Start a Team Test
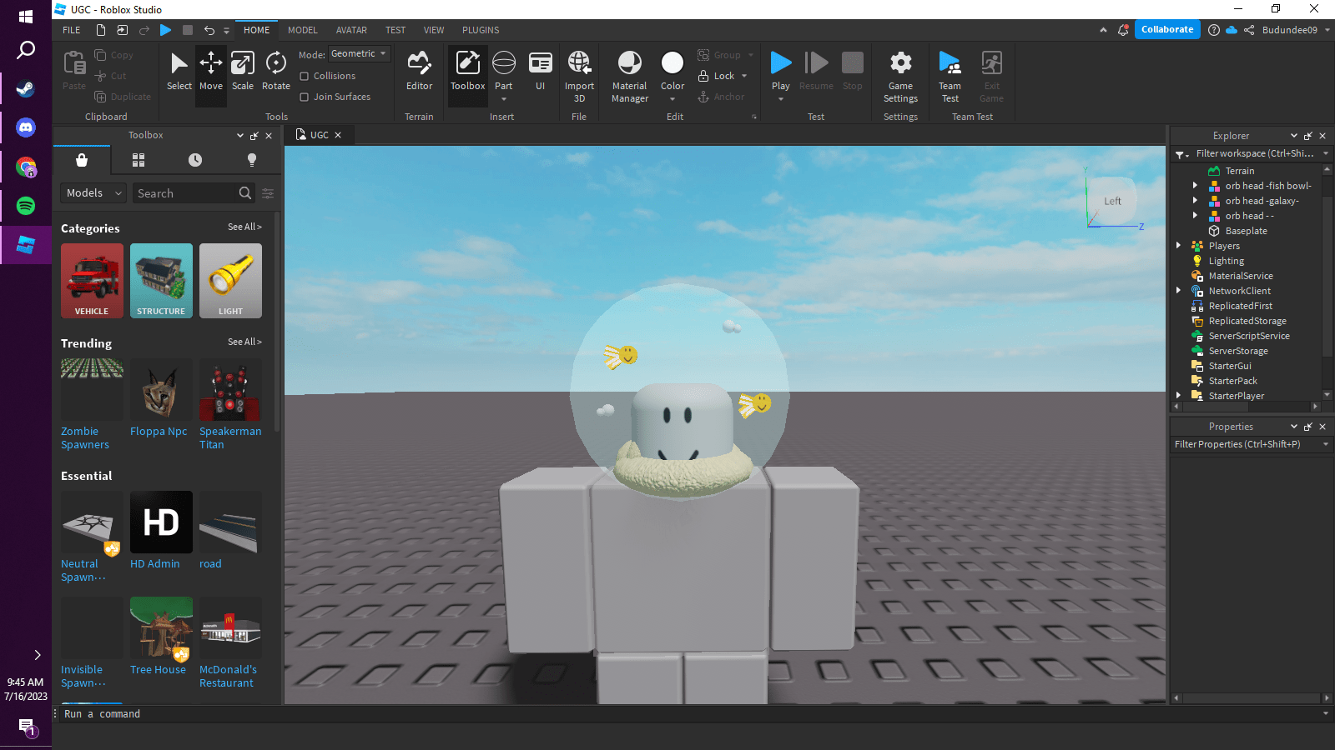 (950, 75)
